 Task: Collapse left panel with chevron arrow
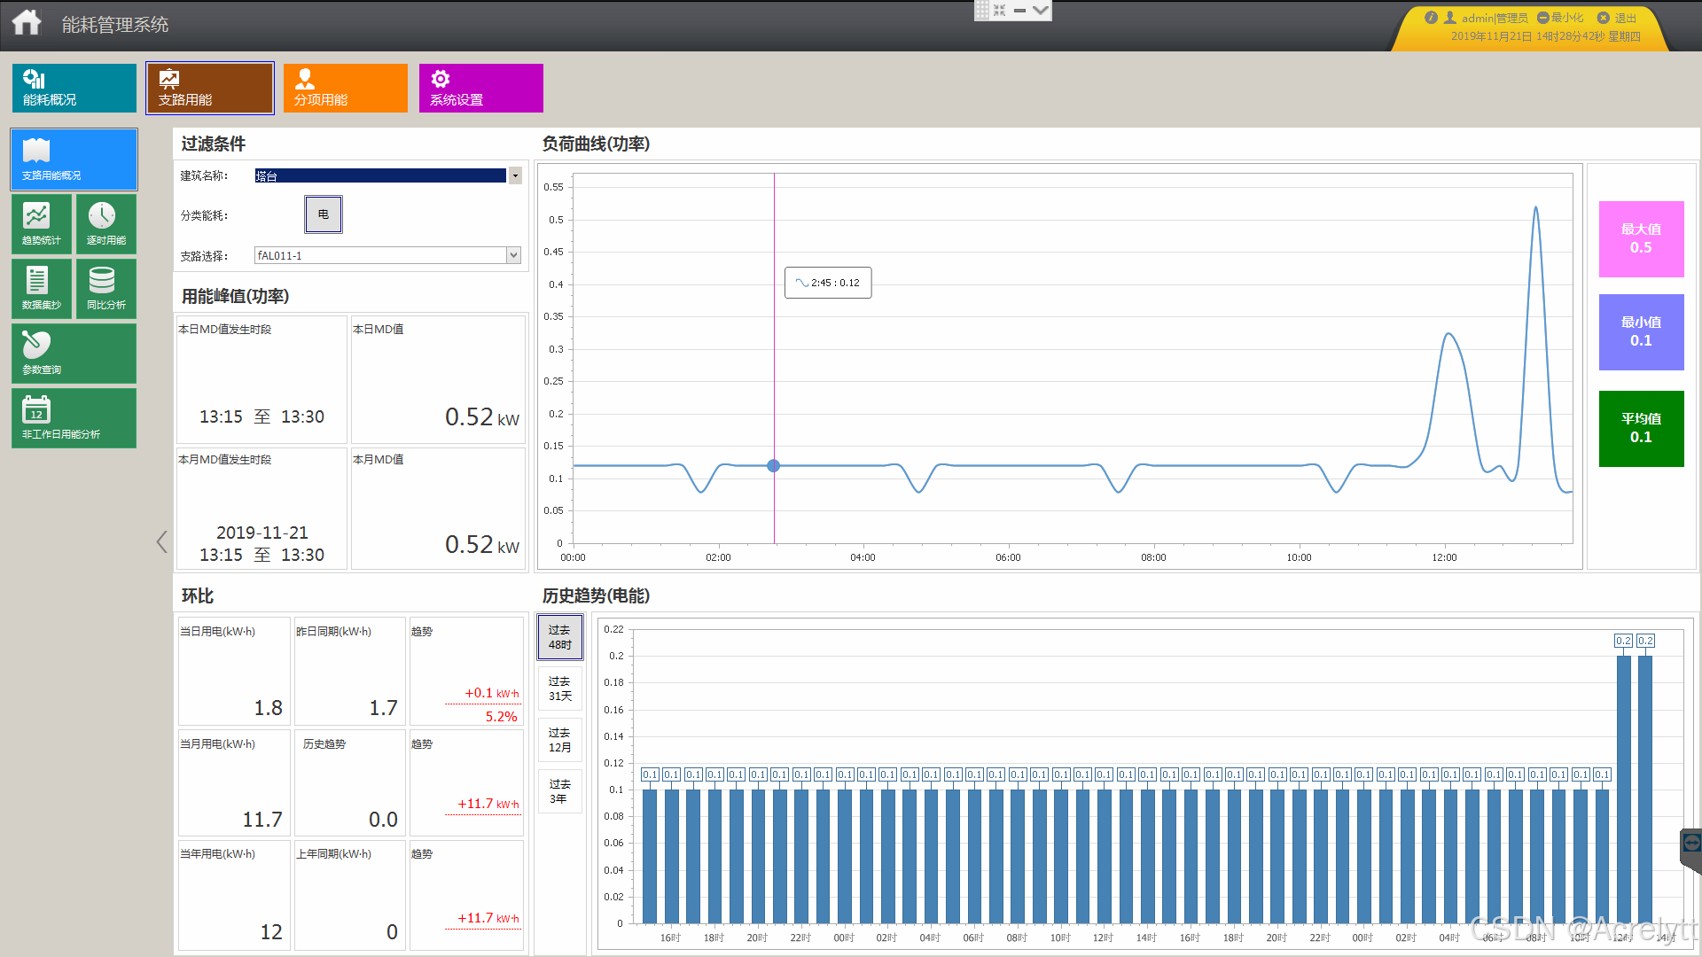(x=161, y=542)
